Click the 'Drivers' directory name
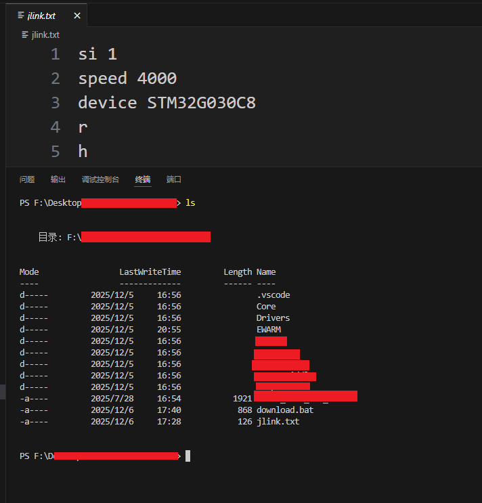 (x=273, y=318)
